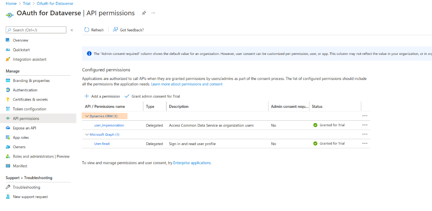Click the Manifest icon in the sidebar
Screen dimensions: 432x211
(x=8, y=166)
